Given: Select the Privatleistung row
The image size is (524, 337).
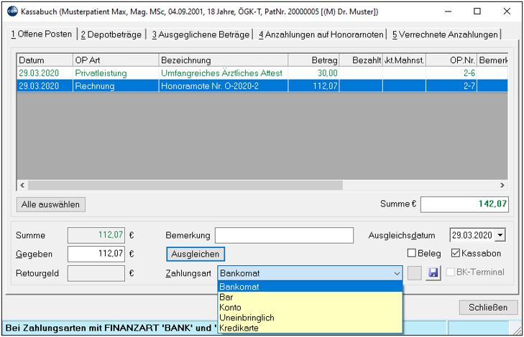Looking at the screenshot, I should (262, 73).
